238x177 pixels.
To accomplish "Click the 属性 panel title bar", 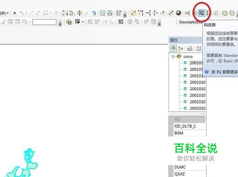I will 186,40.
